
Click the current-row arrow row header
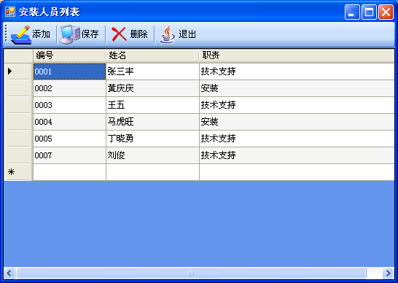click(18, 71)
